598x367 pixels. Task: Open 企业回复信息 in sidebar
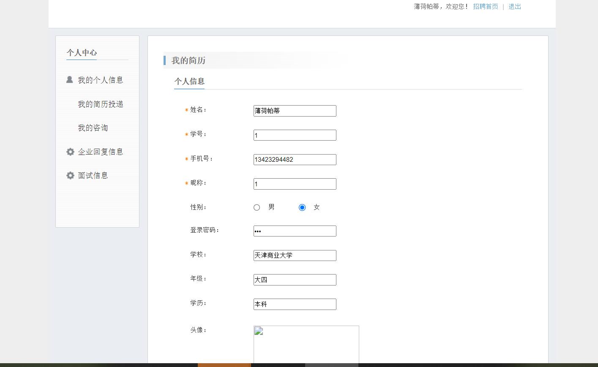(x=100, y=152)
